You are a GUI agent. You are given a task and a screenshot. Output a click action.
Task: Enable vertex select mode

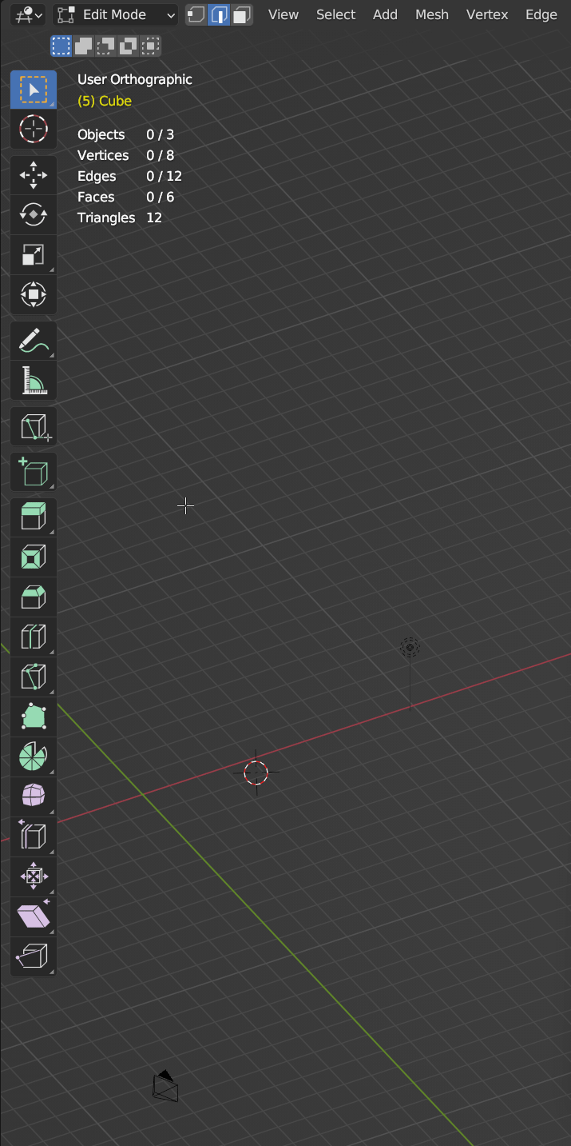pyautogui.click(x=196, y=14)
